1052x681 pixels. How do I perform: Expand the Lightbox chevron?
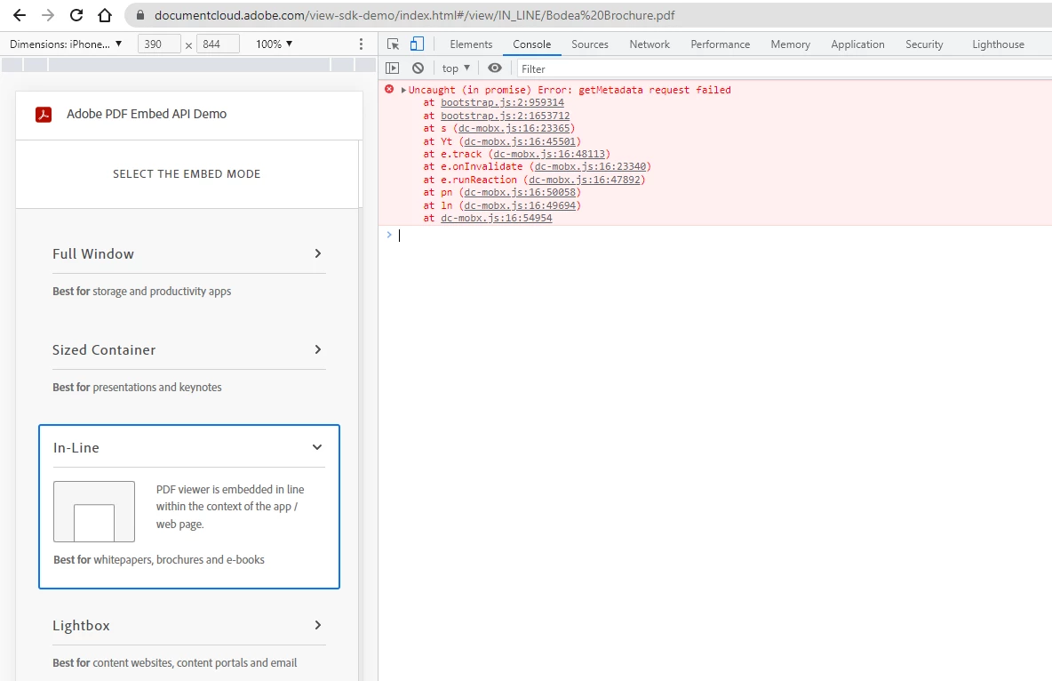click(x=318, y=625)
